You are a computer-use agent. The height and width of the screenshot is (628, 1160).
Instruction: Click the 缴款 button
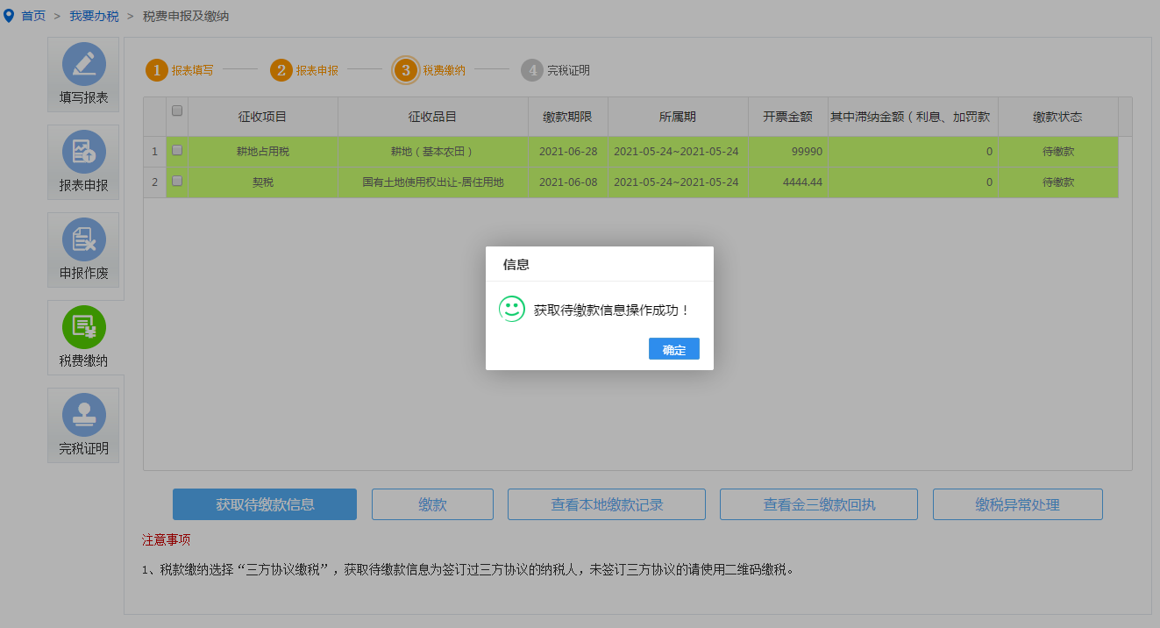coord(433,504)
